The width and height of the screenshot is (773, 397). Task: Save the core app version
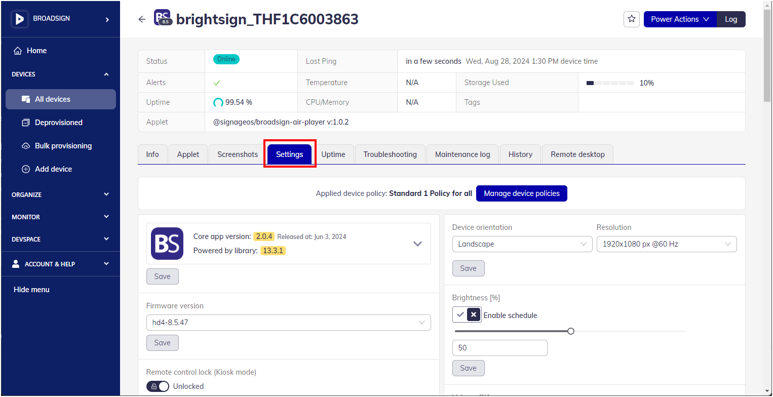click(x=163, y=276)
